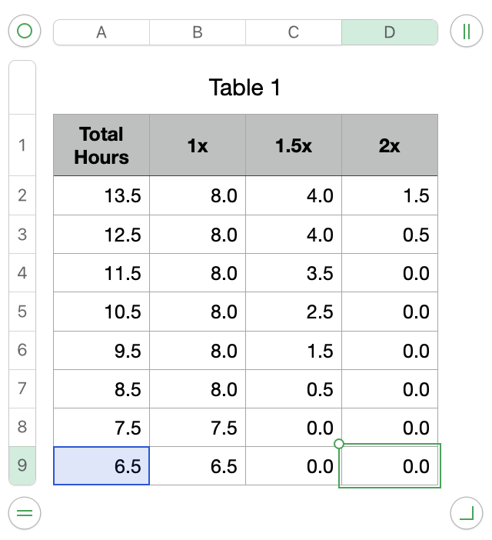Click the green selection handle above cell D9
The height and width of the screenshot is (540, 492).
point(339,444)
